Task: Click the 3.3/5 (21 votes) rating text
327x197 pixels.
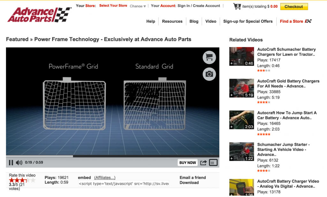Action: click(x=17, y=186)
